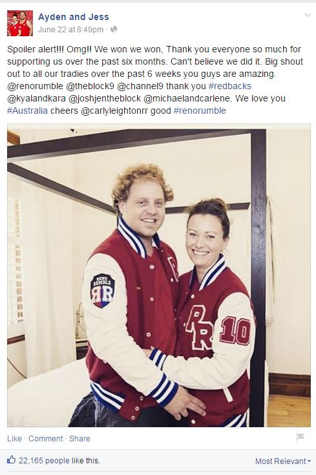Open the June 22 at 8:49pm timestamp
Image resolution: width=316 pixels, height=475 pixels.
[x=70, y=30]
